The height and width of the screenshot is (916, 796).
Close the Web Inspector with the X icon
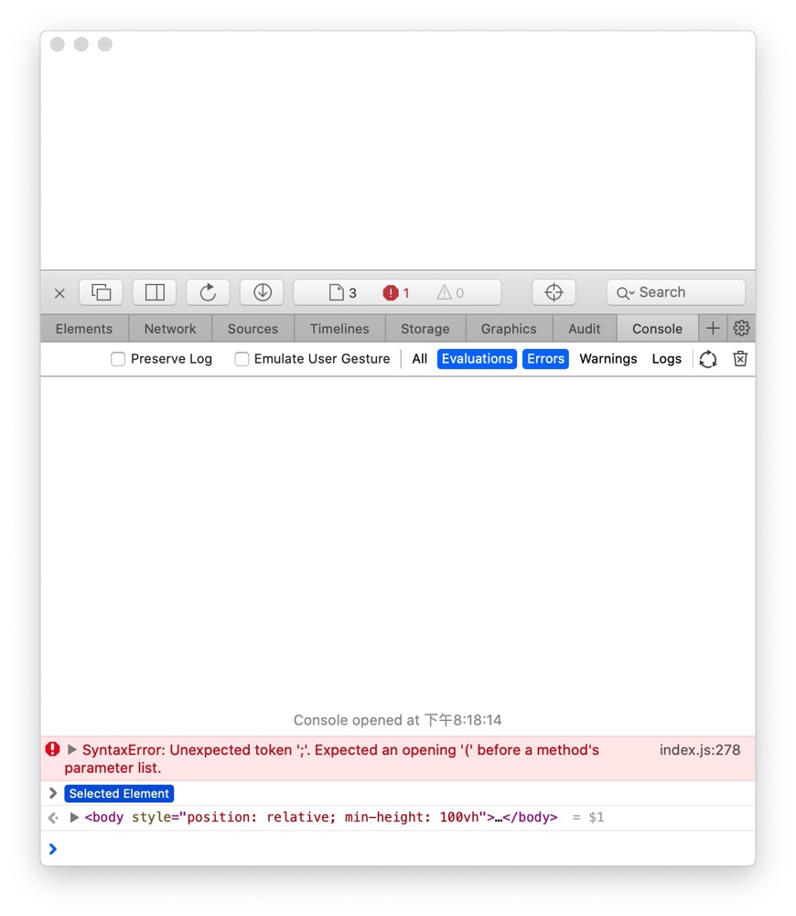[59, 293]
